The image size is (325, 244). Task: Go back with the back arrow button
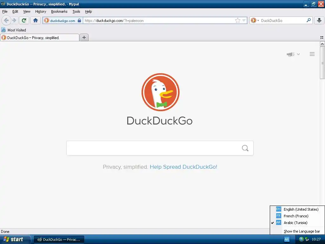point(6,20)
